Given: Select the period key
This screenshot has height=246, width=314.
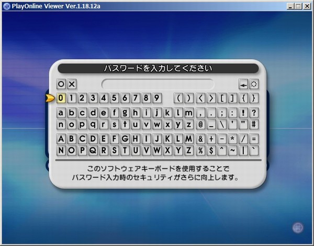Looking at the screenshot, I should tap(211, 113).
